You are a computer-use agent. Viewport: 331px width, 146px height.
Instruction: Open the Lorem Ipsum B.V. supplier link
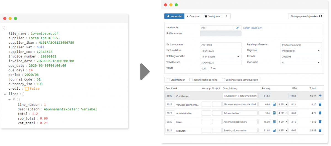[x=253, y=28]
